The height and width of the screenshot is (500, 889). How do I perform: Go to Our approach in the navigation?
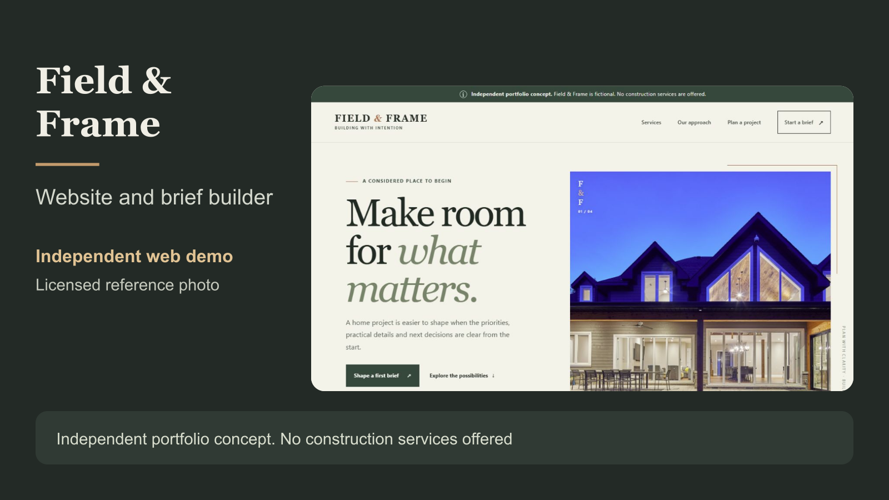(x=694, y=122)
